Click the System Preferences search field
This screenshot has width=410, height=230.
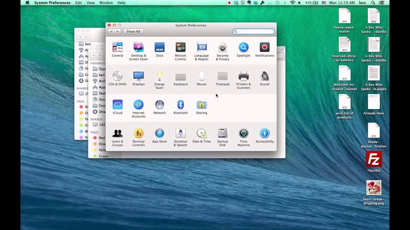pyautogui.click(x=253, y=31)
